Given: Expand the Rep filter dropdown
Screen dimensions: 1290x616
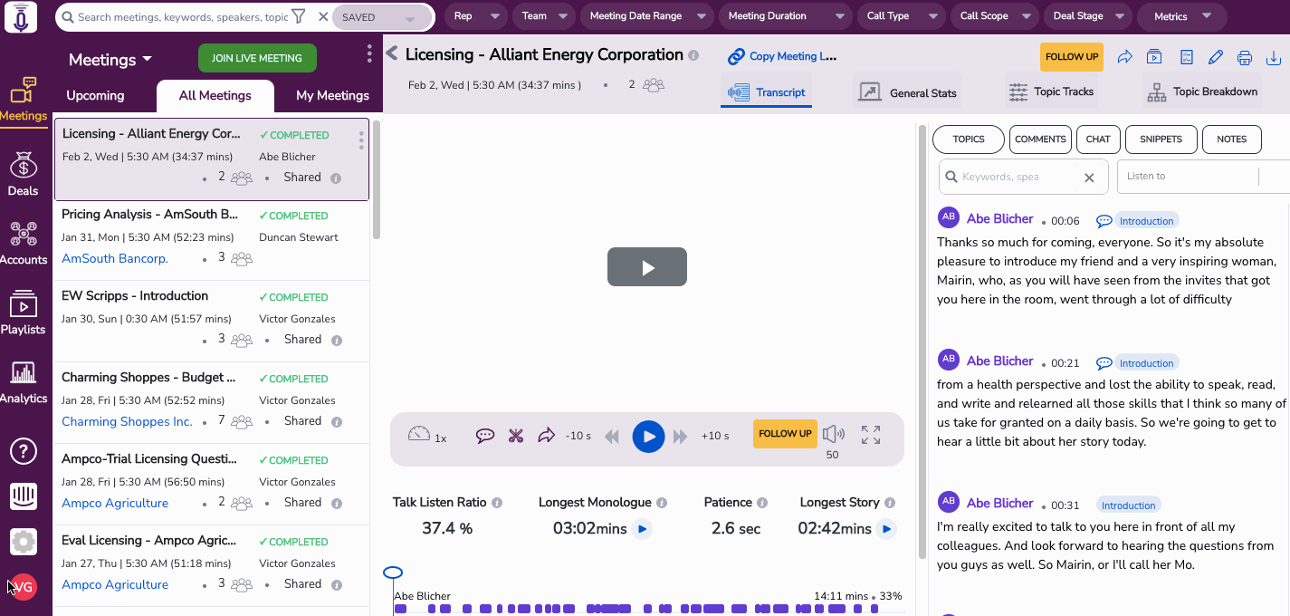Looking at the screenshot, I should (475, 16).
